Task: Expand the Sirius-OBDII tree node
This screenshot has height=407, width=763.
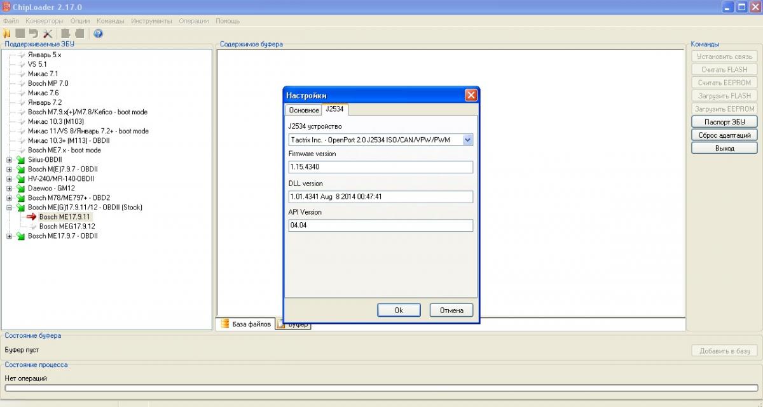Action: pyautogui.click(x=10, y=159)
